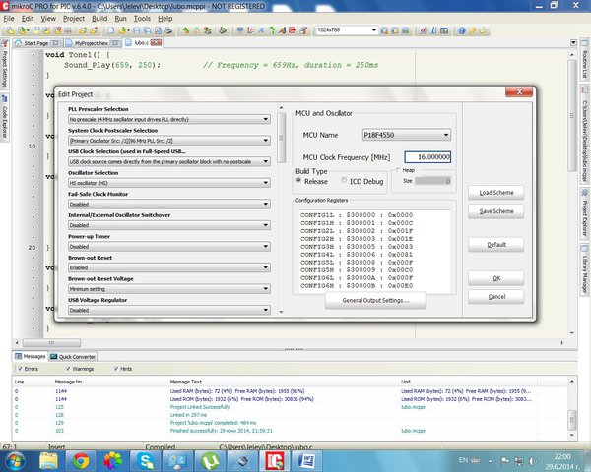The image size is (591, 472).
Task: Click the editor horizontal scrollbar thumb
Action: coord(51,342)
